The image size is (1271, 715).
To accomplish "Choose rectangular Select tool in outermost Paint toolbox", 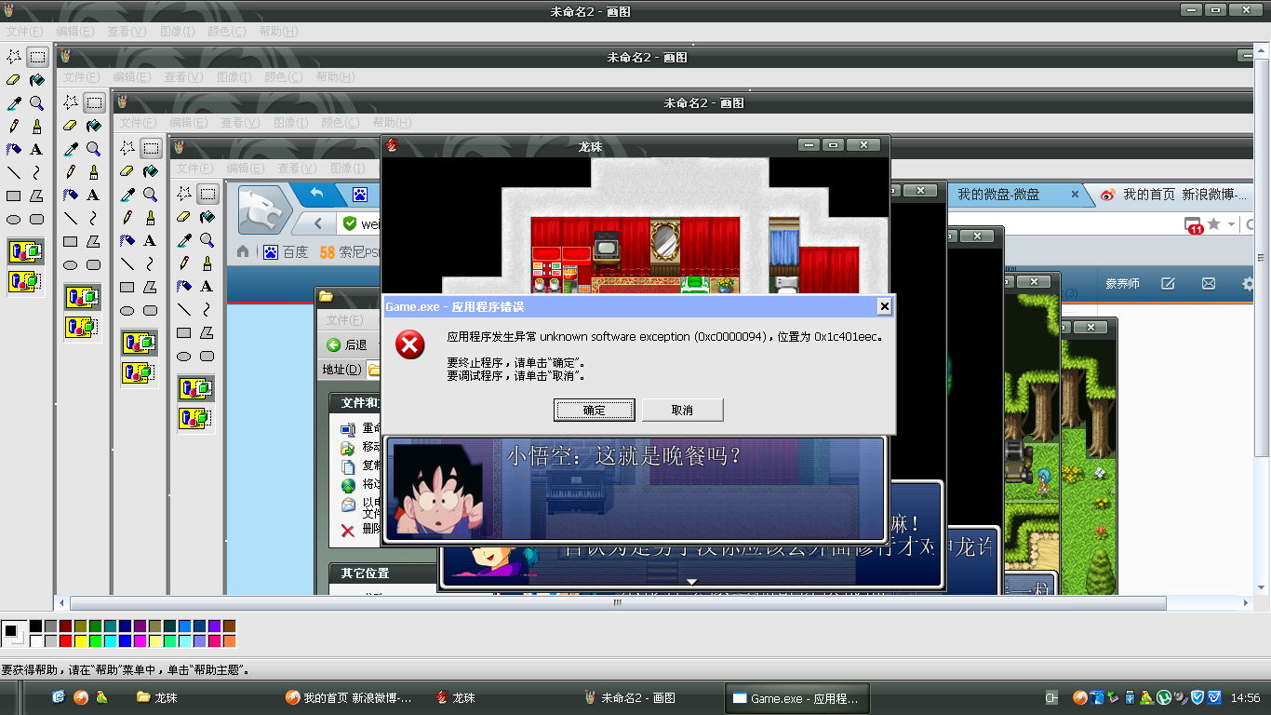I will coord(37,57).
